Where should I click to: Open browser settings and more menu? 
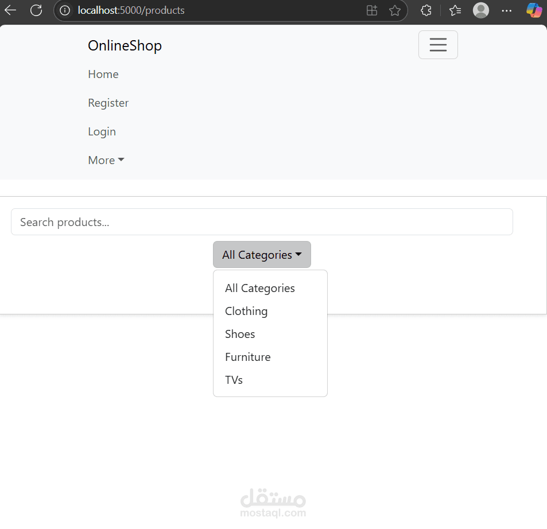pyautogui.click(x=506, y=10)
